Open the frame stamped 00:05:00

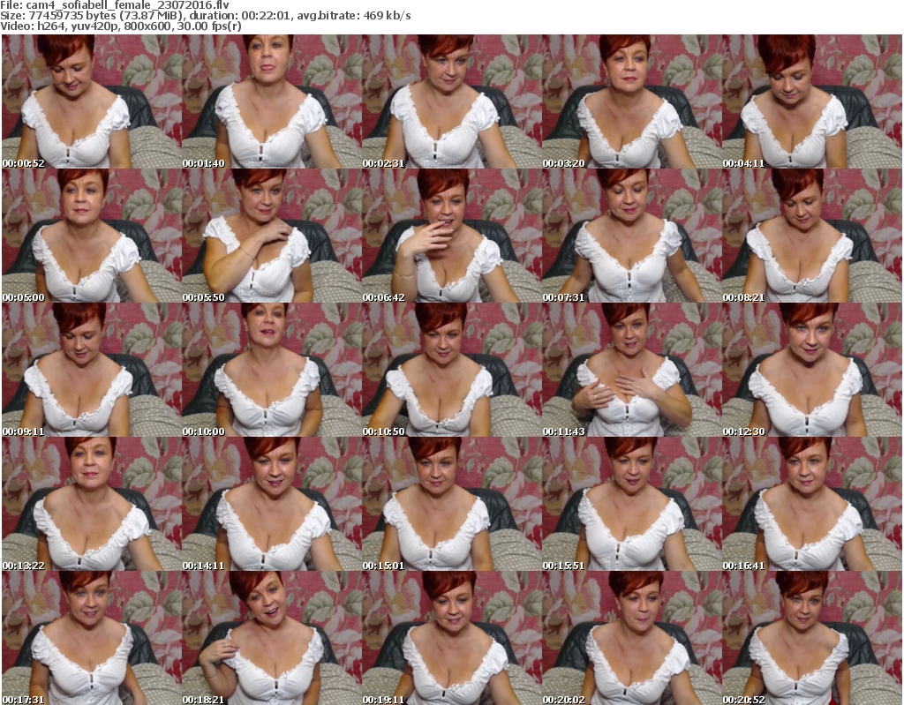(92, 236)
